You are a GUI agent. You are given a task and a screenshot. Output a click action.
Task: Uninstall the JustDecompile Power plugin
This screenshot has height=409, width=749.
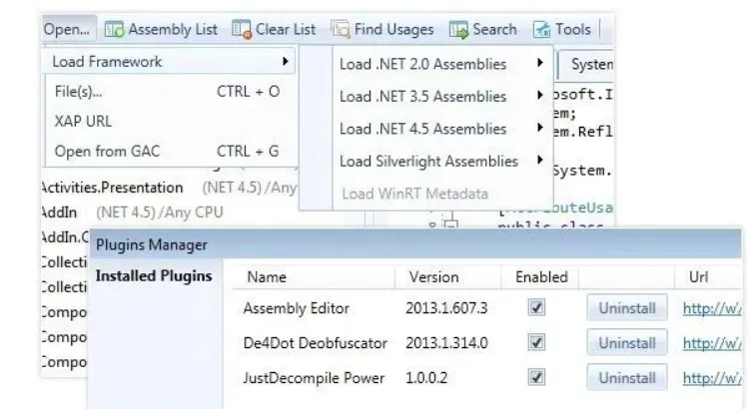pos(627,378)
